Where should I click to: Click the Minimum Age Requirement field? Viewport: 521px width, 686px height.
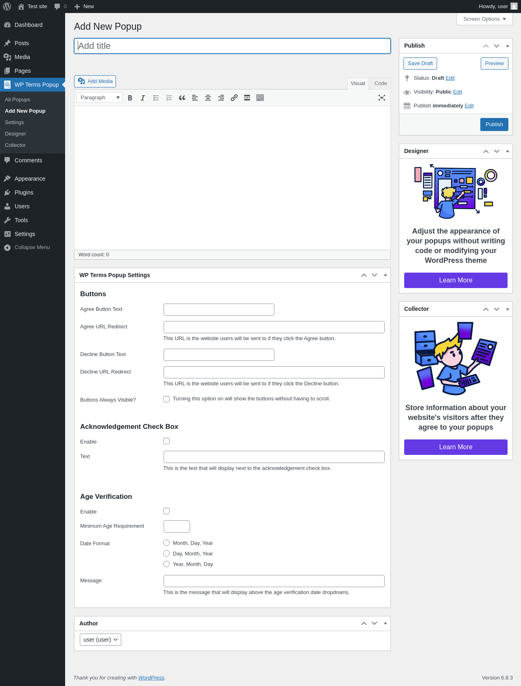point(177,527)
